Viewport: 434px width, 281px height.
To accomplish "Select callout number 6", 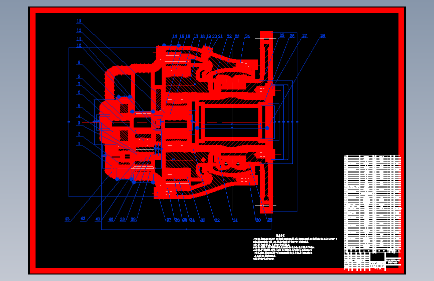I will [79, 92].
